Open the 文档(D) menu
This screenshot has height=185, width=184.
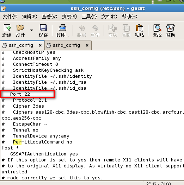pos(109,17)
